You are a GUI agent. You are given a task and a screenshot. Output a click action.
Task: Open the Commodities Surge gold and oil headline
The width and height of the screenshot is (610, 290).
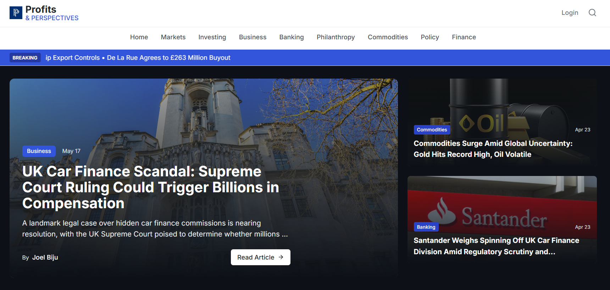(x=493, y=149)
